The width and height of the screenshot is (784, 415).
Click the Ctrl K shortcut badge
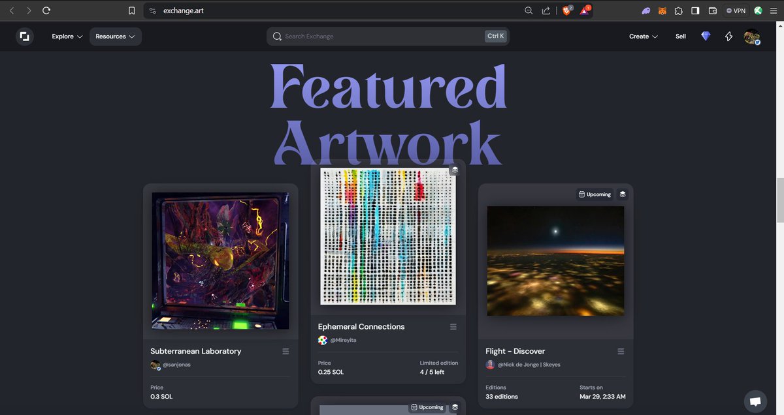[496, 37]
